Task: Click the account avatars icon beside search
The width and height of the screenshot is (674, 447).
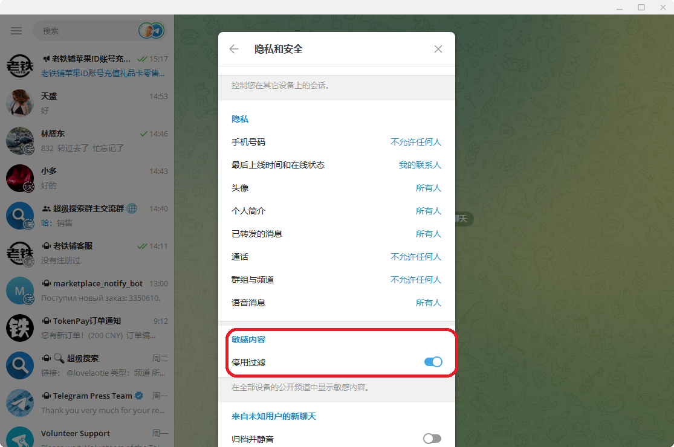Action: click(x=151, y=31)
